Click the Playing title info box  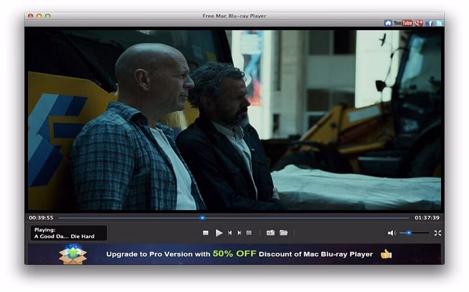pyautogui.click(x=68, y=233)
